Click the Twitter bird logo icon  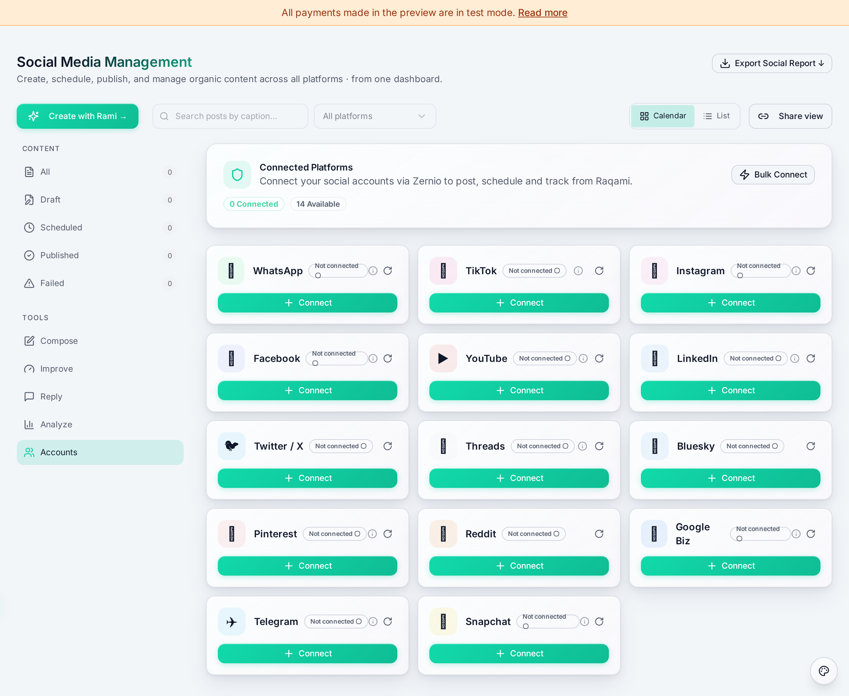[x=232, y=446]
